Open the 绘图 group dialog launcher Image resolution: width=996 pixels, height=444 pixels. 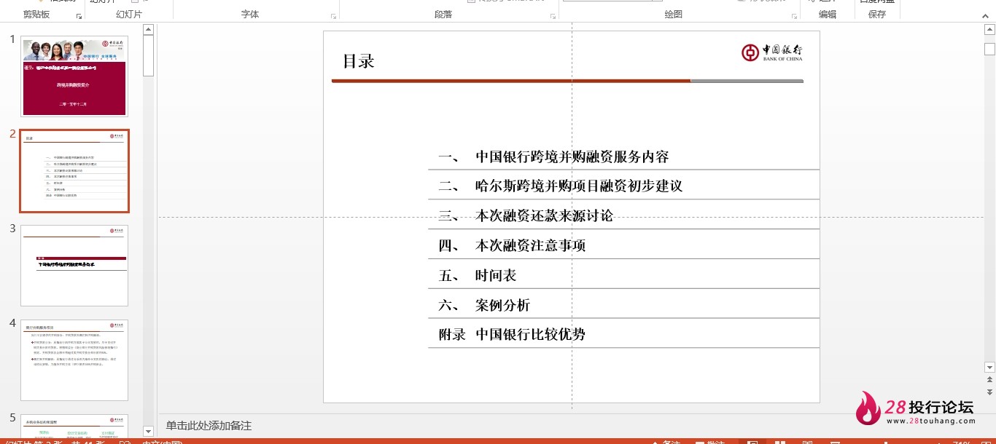794,16
